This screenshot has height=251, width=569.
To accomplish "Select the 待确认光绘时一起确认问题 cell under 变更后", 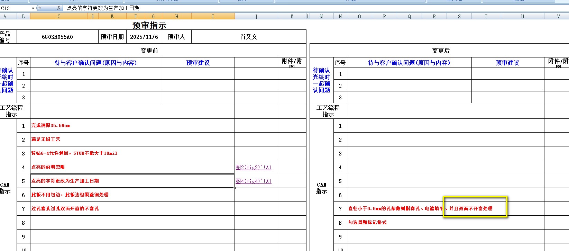I will pos(322,80).
